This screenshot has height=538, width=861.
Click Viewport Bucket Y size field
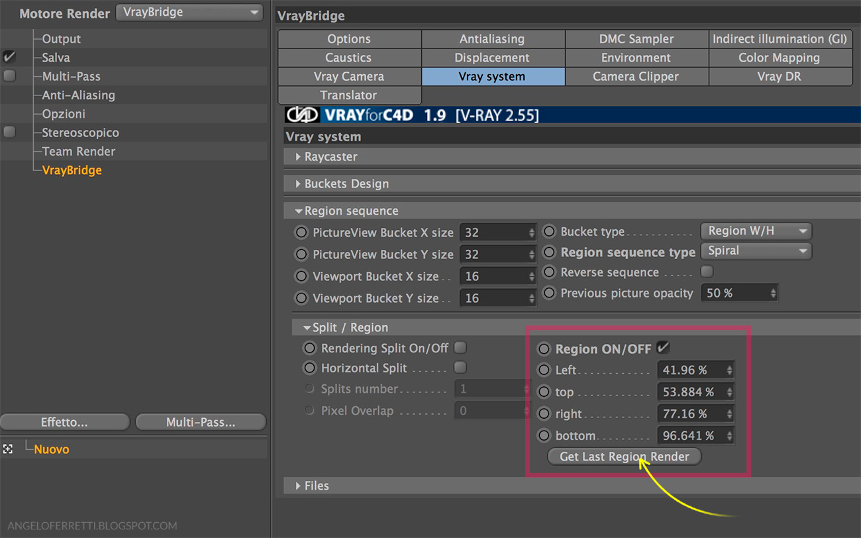click(x=497, y=298)
